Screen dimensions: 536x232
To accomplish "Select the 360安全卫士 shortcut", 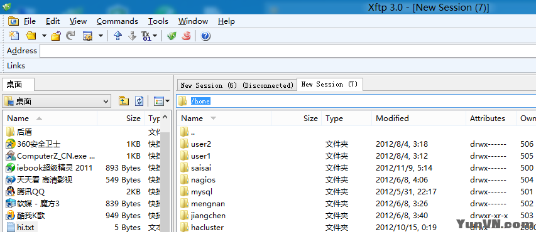I will click(x=33, y=144).
